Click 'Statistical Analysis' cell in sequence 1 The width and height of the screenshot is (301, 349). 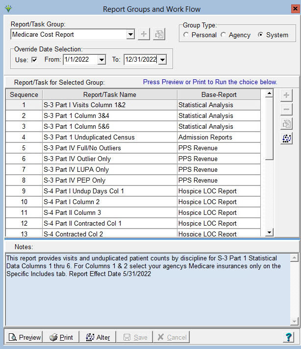tap(219, 105)
